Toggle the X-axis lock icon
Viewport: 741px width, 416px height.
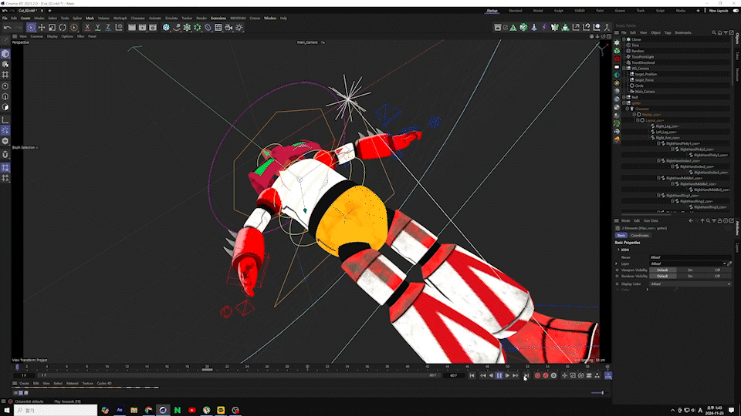[x=87, y=28]
